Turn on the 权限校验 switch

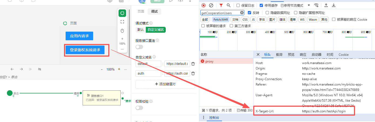(139, 108)
